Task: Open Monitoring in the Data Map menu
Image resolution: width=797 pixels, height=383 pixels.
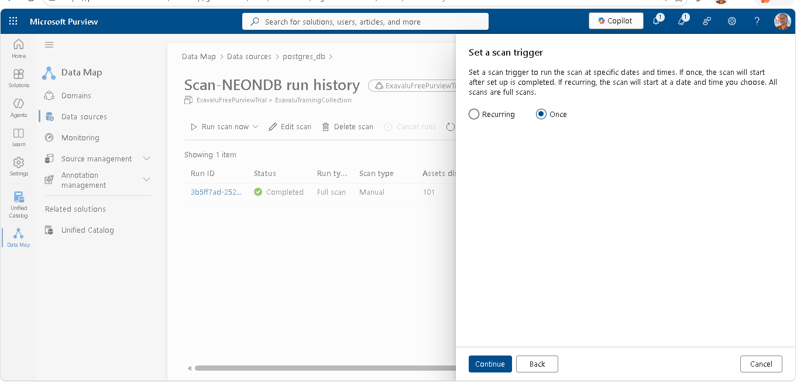Action: tap(80, 137)
